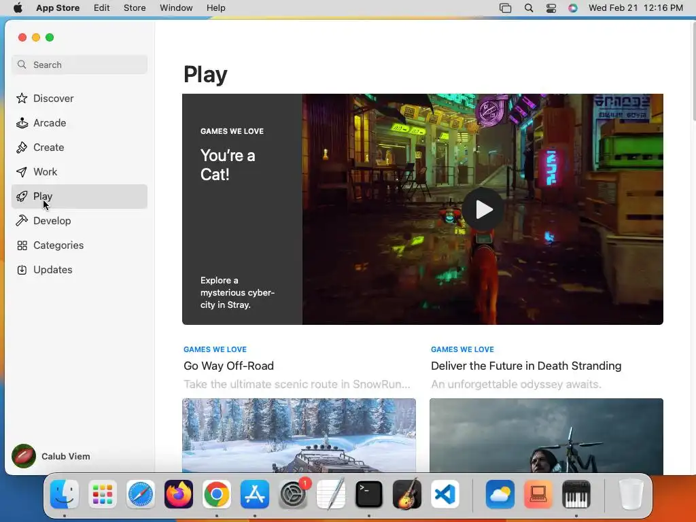Image resolution: width=696 pixels, height=522 pixels.
Task: Open the Go Way Off-Road story
Action: pos(228,366)
